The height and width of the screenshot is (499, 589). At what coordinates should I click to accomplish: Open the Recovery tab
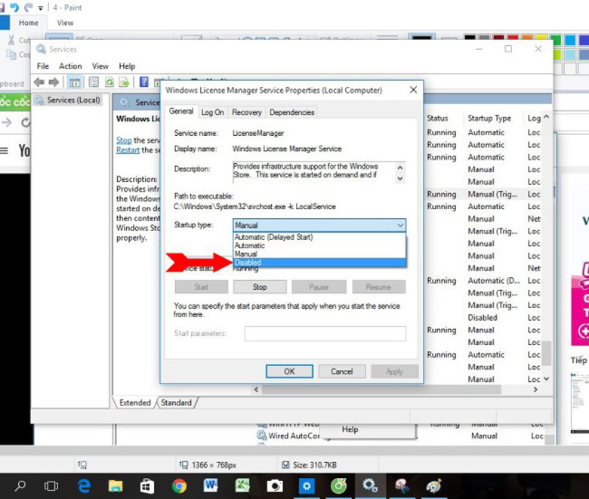click(x=246, y=112)
